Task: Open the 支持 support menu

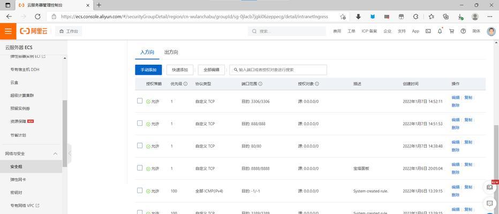Action: coord(402,31)
